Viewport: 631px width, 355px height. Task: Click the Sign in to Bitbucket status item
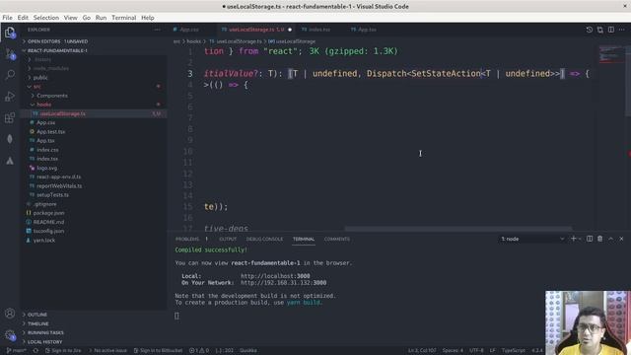point(158,351)
